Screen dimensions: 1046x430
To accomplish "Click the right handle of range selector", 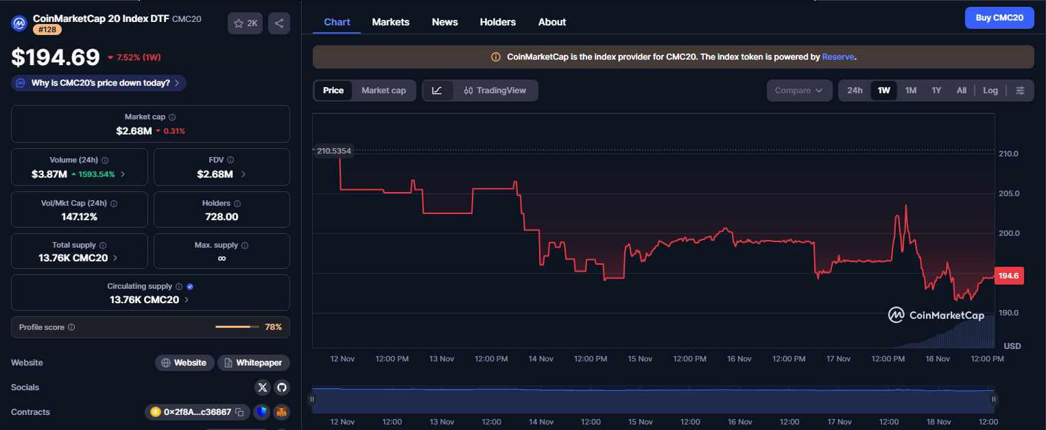I will click(x=994, y=398).
